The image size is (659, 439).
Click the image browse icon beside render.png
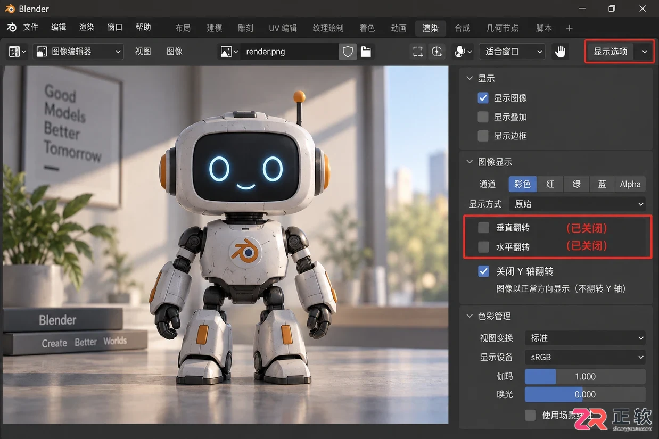coord(229,52)
